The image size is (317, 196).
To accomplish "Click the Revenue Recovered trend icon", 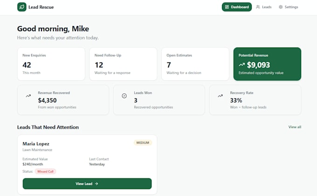I will pos(28,96).
